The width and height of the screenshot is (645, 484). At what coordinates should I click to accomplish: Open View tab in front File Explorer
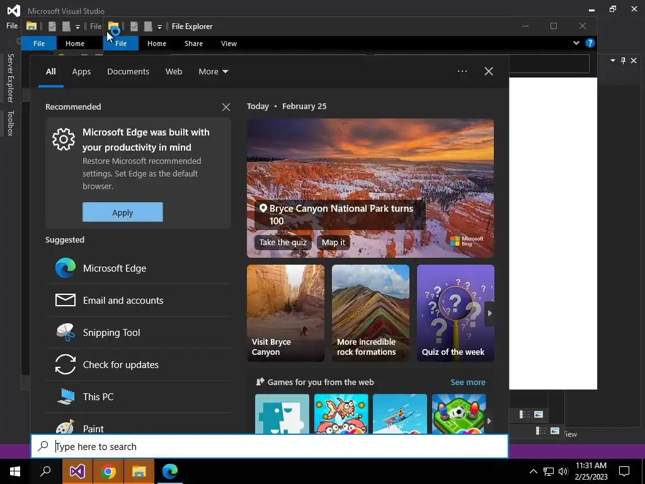point(229,43)
